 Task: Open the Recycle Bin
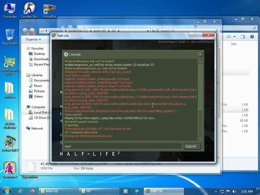10,37
